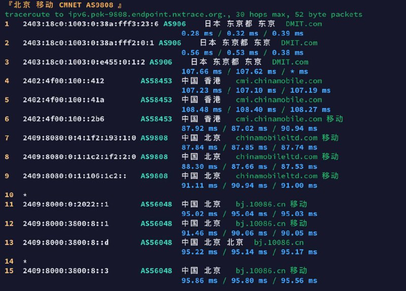Viewport: 406px width, 291px height.
Task: Click latency value 107.66 ms
Action: [x=201, y=71]
